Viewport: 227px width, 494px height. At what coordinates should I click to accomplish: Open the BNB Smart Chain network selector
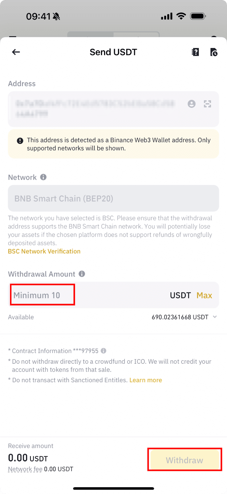pos(113,199)
